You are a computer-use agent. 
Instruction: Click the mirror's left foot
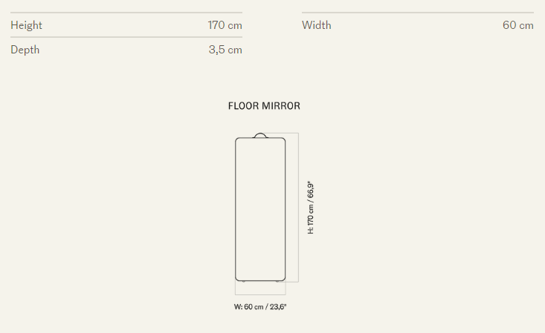click(x=243, y=281)
